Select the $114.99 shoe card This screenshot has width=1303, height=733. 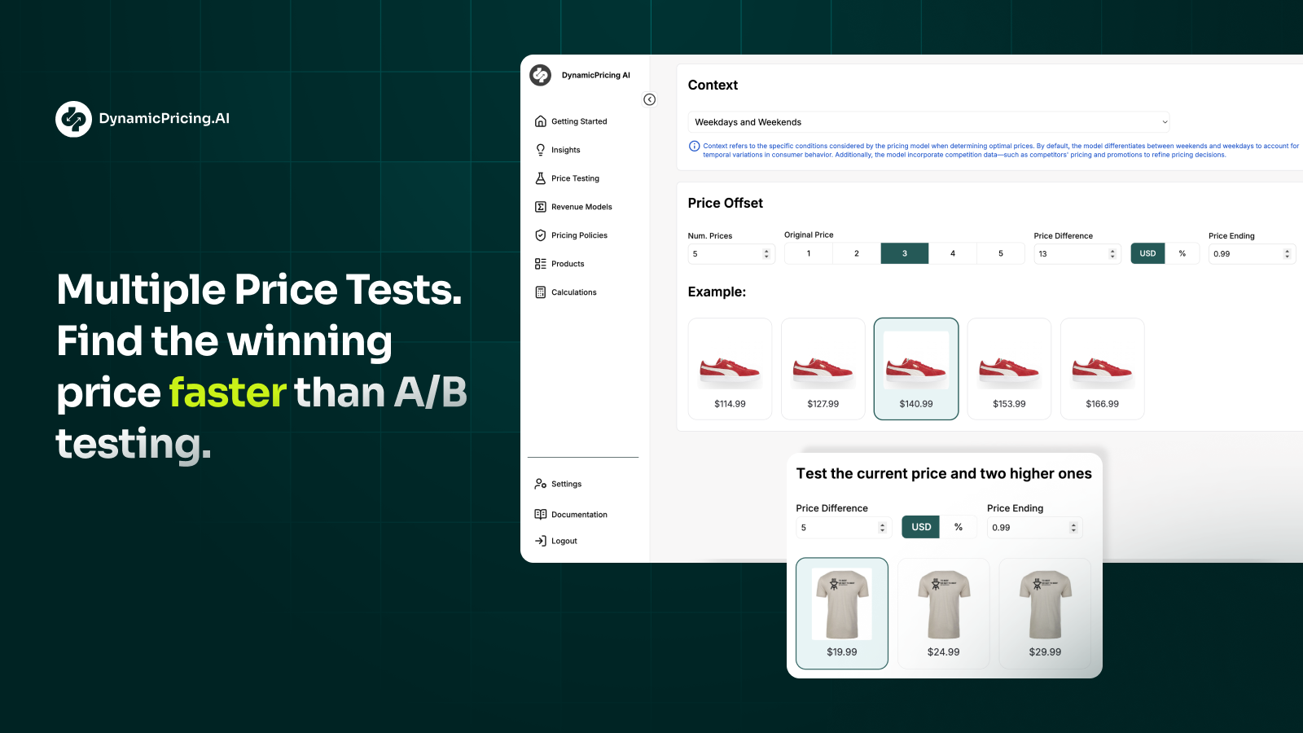[x=730, y=369]
